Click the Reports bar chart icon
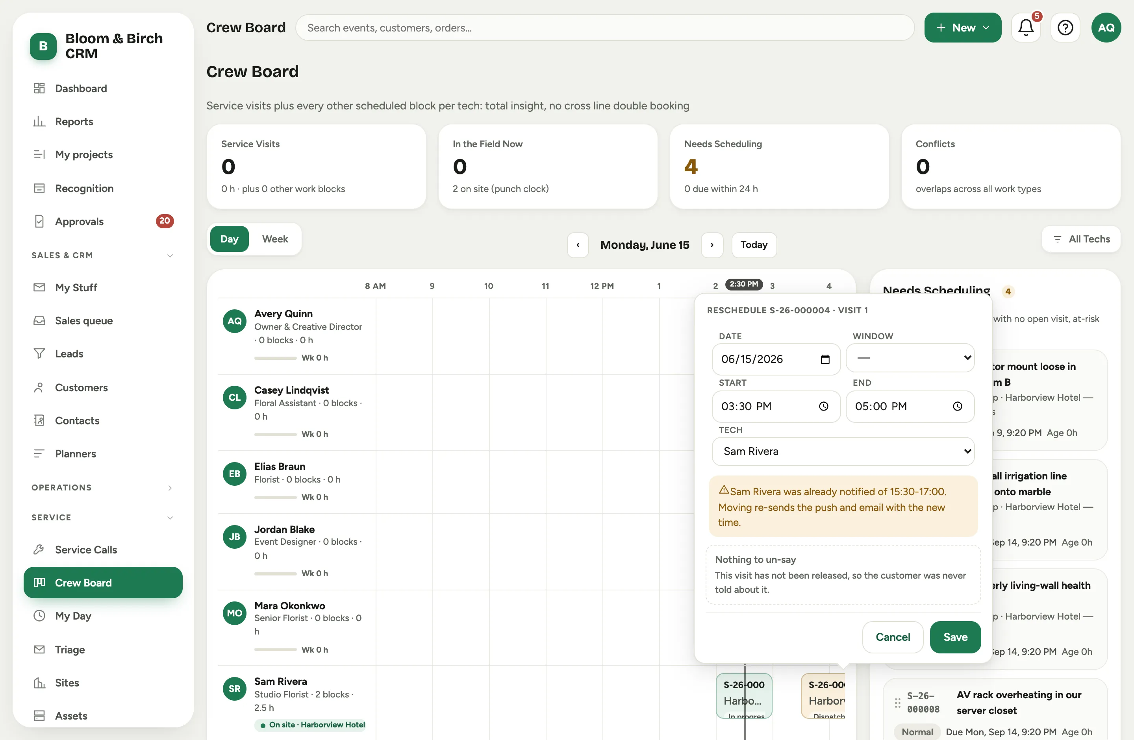Image resolution: width=1134 pixels, height=740 pixels. click(39, 121)
